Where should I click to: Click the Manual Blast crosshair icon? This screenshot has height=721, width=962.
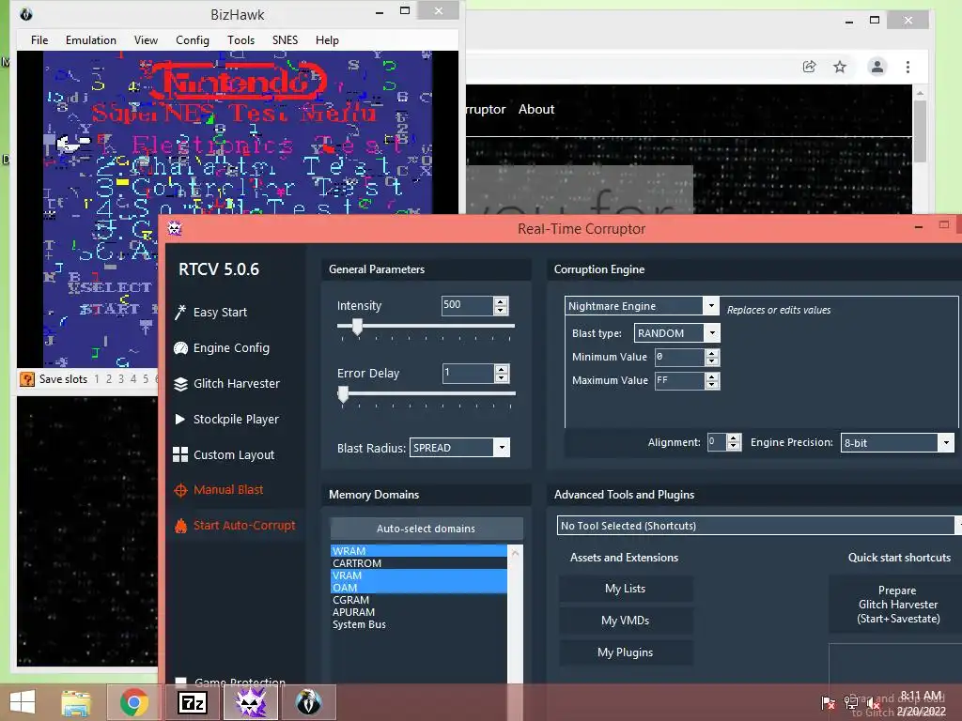[x=180, y=490]
